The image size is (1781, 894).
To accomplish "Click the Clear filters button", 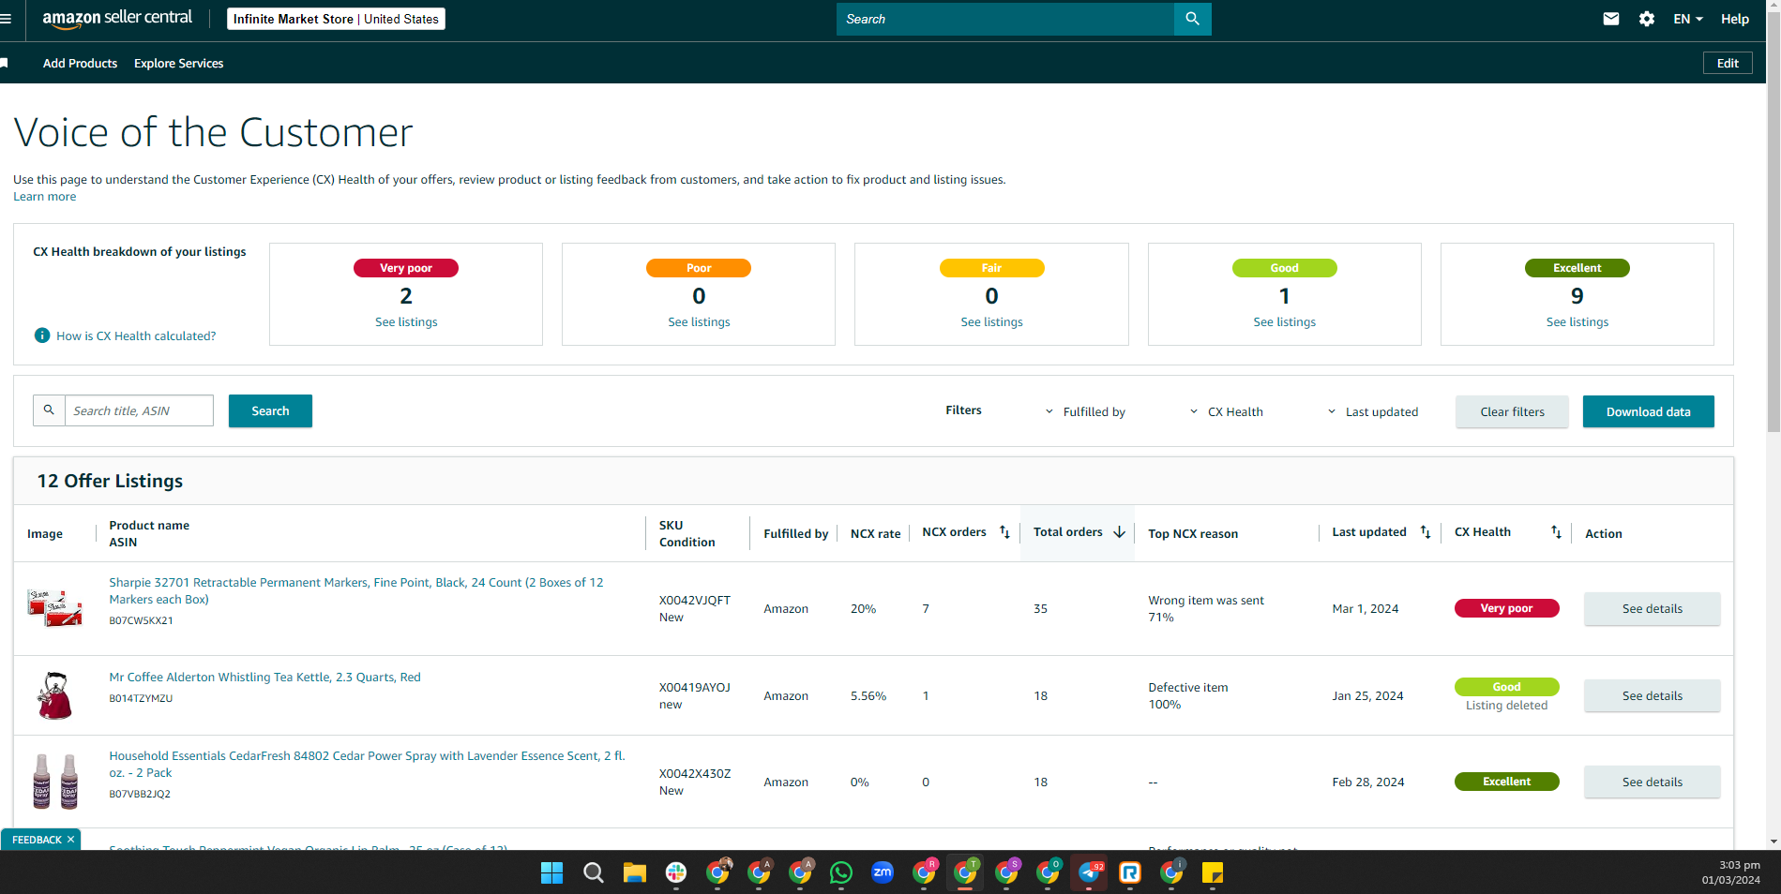I will (1512, 411).
